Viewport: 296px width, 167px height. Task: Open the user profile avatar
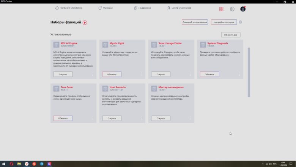click(243, 9)
